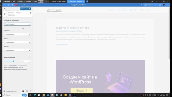Open the Страницы sidebar dropdown
The width and height of the screenshot is (172, 97).
coord(17,34)
